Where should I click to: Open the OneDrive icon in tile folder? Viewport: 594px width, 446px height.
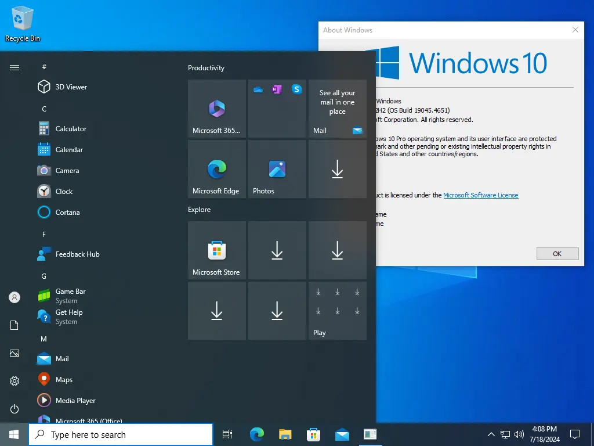pos(258,90)
